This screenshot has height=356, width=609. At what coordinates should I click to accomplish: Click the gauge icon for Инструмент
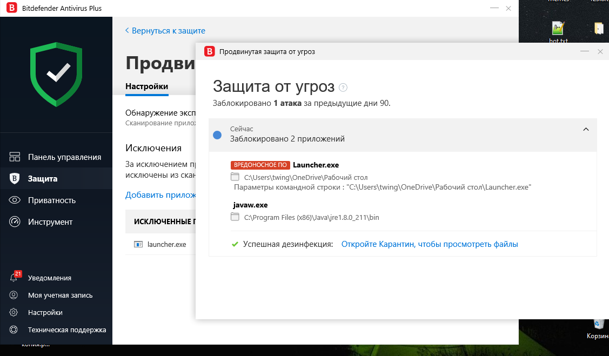click(15, 222)
